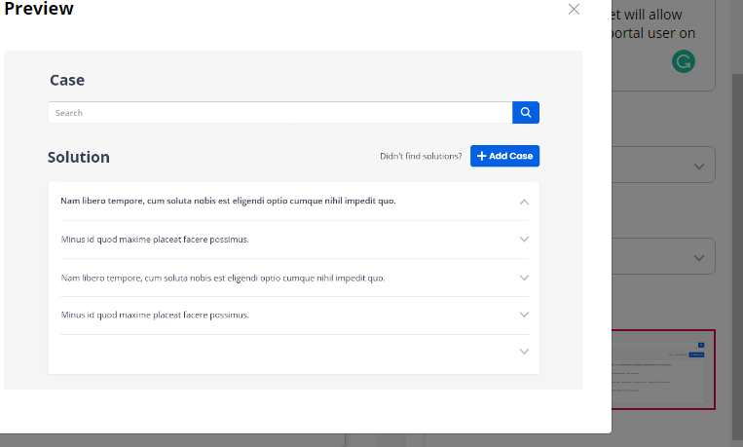The width and height of the screenshot is (743, 447).
Task: Click the 'Didn't find solutions?' text
Action: 421,157
